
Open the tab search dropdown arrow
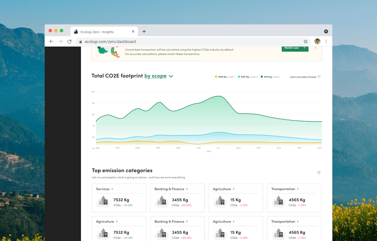(x=326, y=32)
